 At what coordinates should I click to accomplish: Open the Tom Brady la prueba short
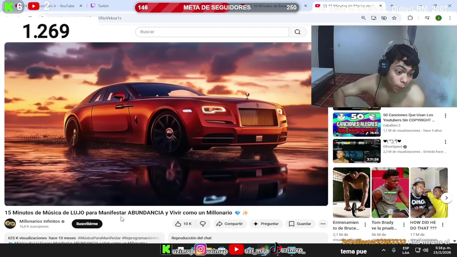click(x=390, y=192)
